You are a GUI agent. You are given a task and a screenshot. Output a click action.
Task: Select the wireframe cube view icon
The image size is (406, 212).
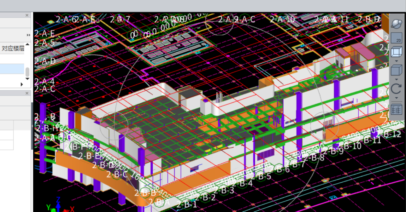[x=396, y=52]
